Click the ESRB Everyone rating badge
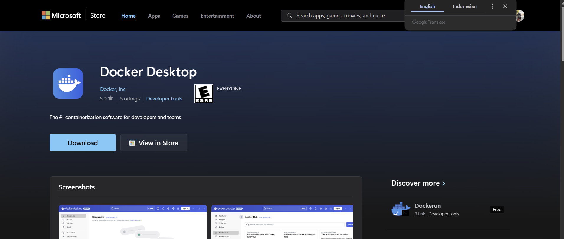 pos(204,94)
